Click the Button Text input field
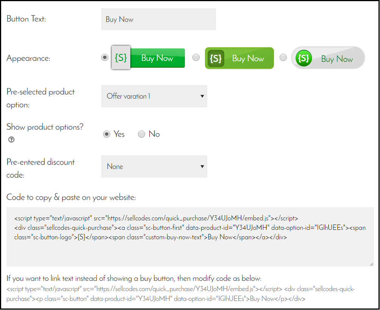 pos(158,19)
